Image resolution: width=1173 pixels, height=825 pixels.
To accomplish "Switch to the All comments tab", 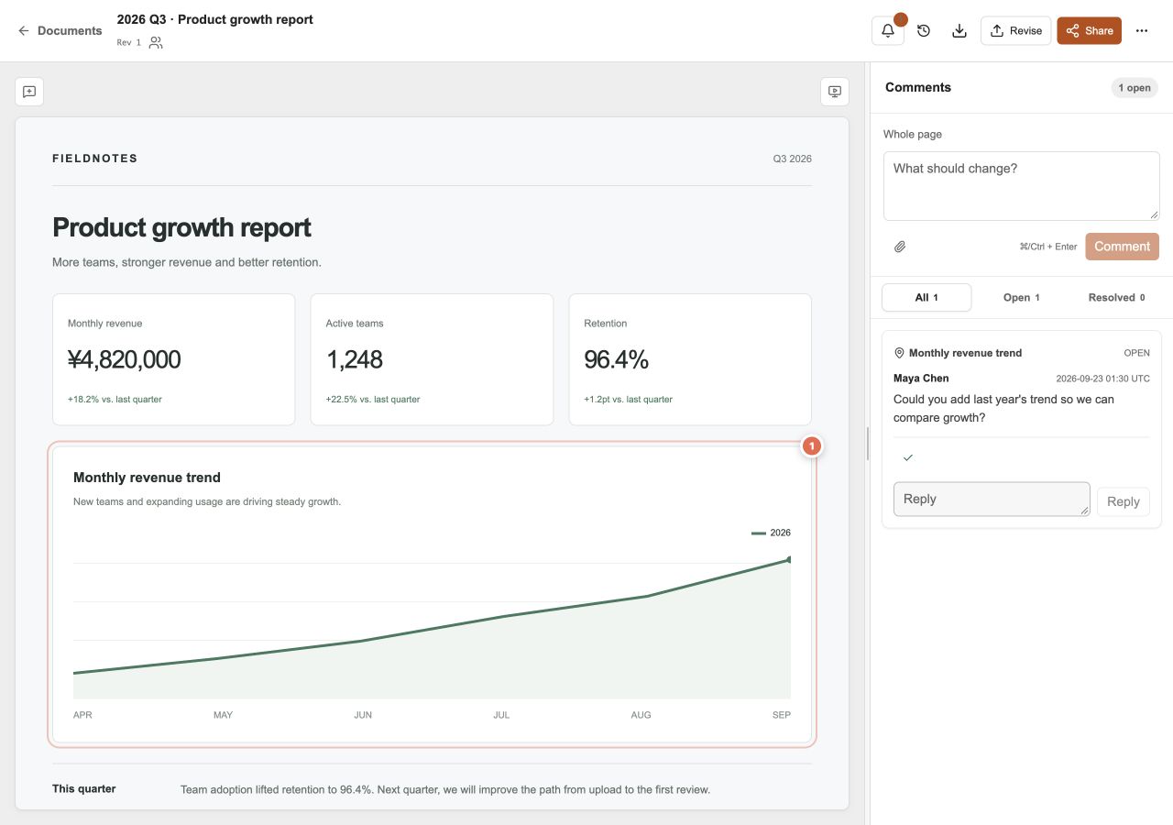I will (926, 297).
